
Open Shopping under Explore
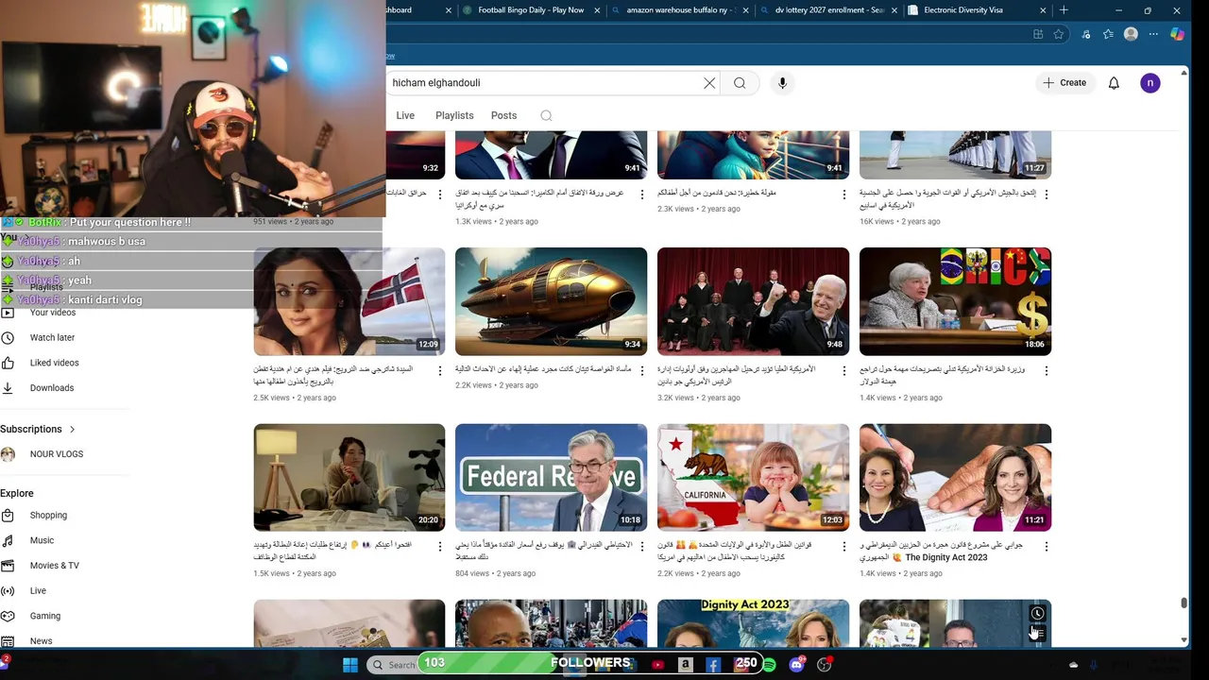tap(48, 516)
